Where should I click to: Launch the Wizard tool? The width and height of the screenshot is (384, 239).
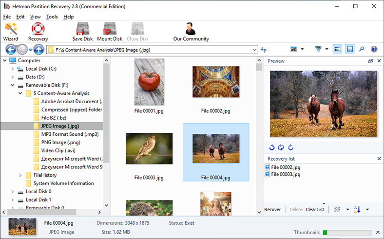11,32
